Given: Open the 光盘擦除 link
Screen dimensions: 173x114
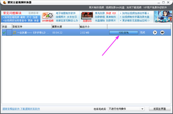Looking at the screenshot, I should click(x=100, y=21).
